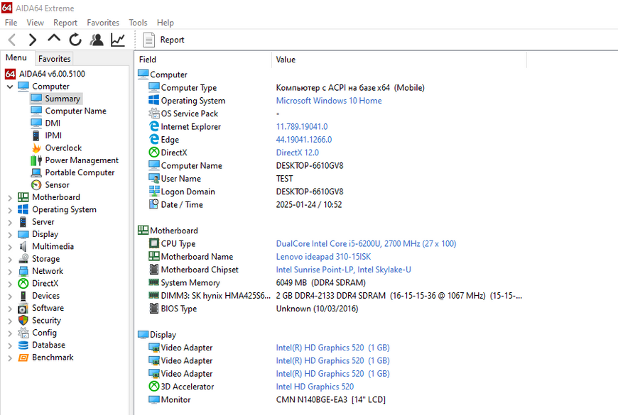618x415 pixels.
Task: Open the Intel Sunrise Point-LP chipset link
Action: [x=343, y=270]
